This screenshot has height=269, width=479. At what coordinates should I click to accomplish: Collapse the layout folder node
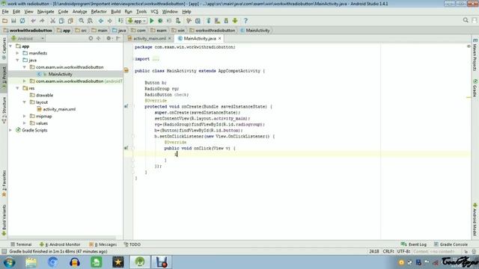(25, 102)
